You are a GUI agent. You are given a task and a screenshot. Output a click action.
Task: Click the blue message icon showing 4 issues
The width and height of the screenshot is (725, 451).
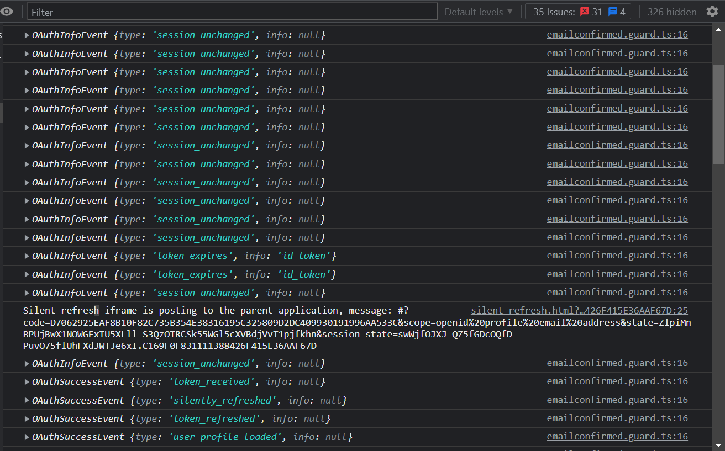point(613,10)
